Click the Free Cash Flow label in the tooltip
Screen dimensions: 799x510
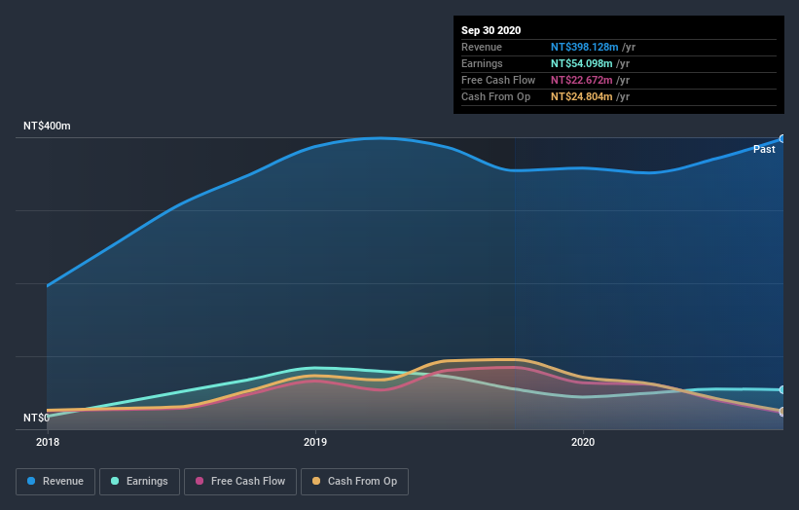[x=498, y=80]
